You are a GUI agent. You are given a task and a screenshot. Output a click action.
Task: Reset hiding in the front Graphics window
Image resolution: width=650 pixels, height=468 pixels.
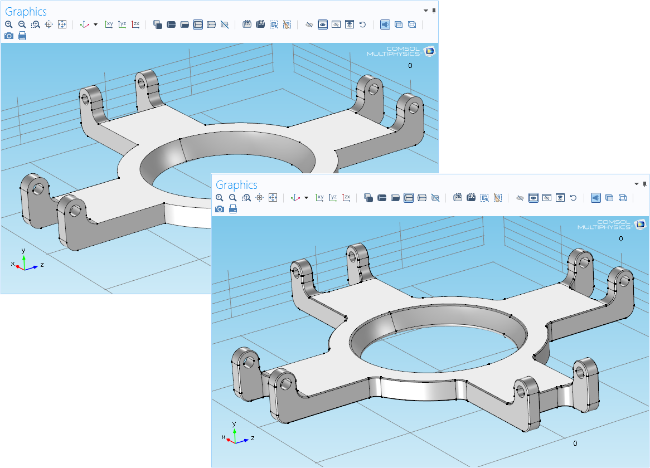point(573,198)
